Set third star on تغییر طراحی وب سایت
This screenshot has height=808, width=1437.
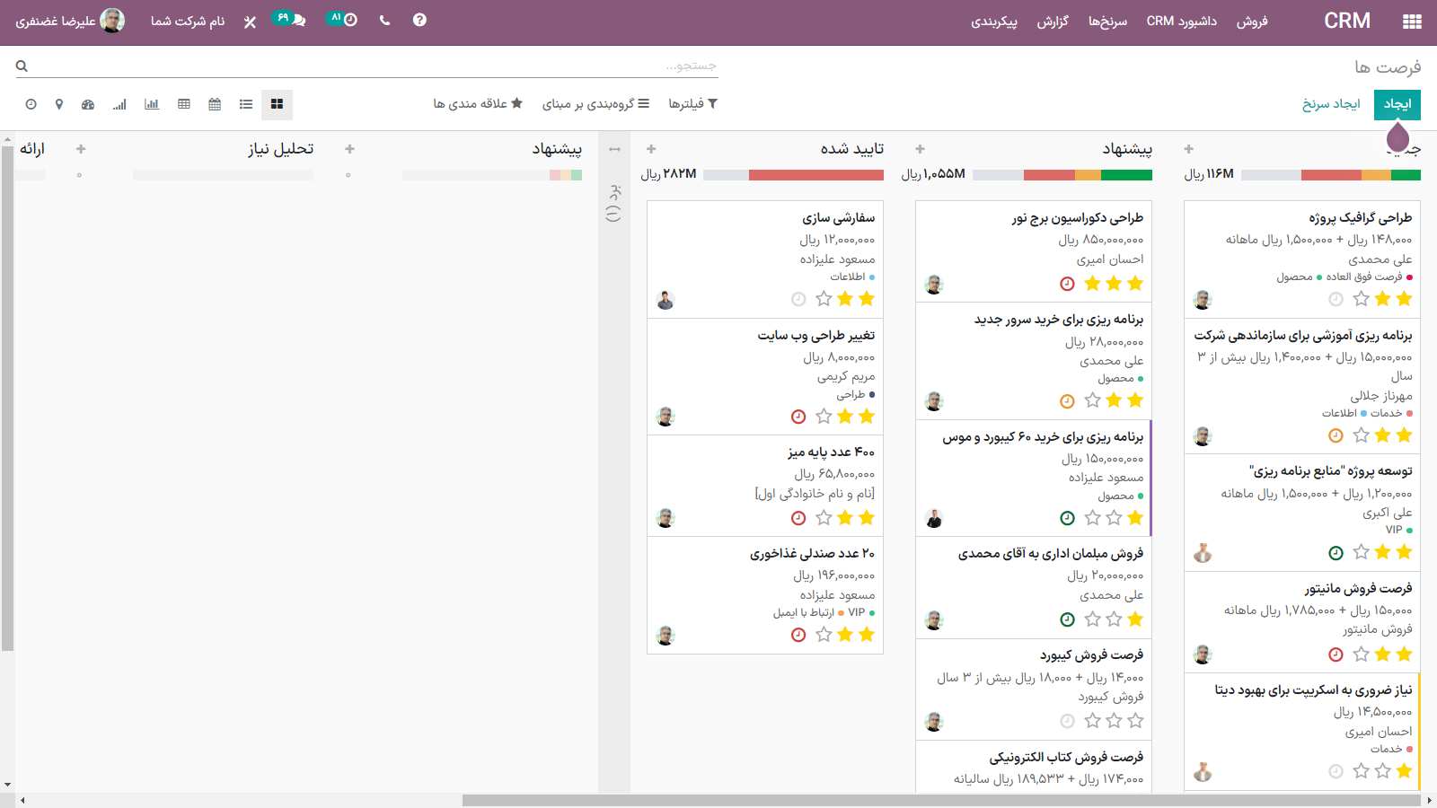824,417
